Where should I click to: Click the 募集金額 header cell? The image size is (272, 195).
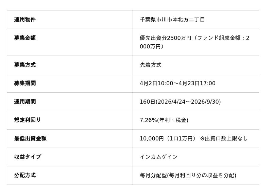coord(25,38)
